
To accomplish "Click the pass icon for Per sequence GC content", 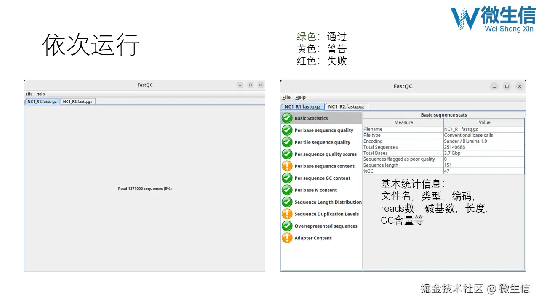I will pos(287,178).
